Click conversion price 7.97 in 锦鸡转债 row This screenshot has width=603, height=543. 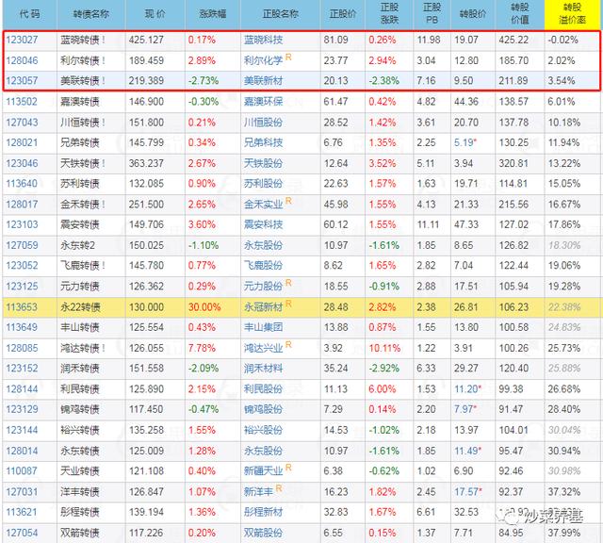tap(464, 409)
